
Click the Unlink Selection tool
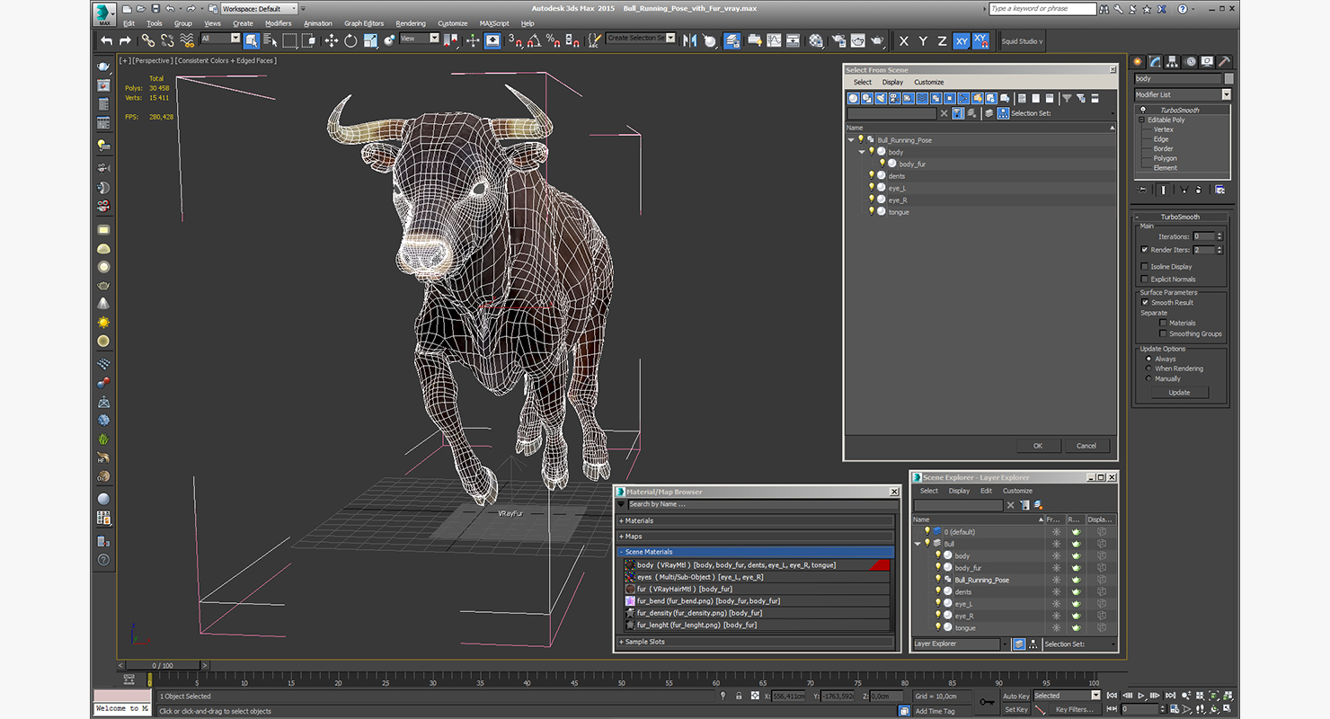[x=167, y=40]
